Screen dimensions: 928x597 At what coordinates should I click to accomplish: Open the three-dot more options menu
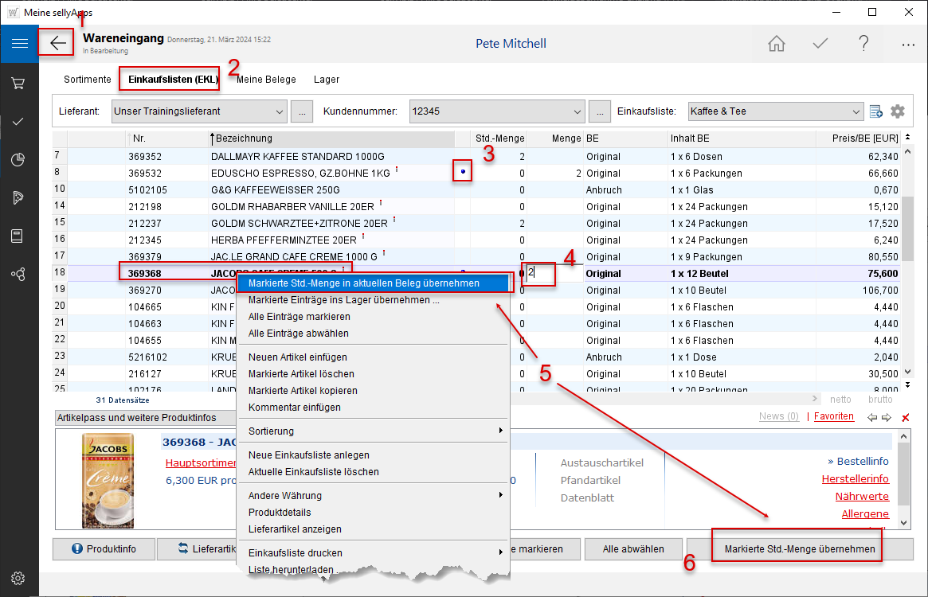click(907, 45)
